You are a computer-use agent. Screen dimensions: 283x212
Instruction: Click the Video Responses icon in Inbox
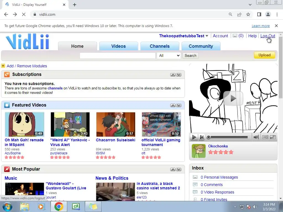[x=195, y=192]
